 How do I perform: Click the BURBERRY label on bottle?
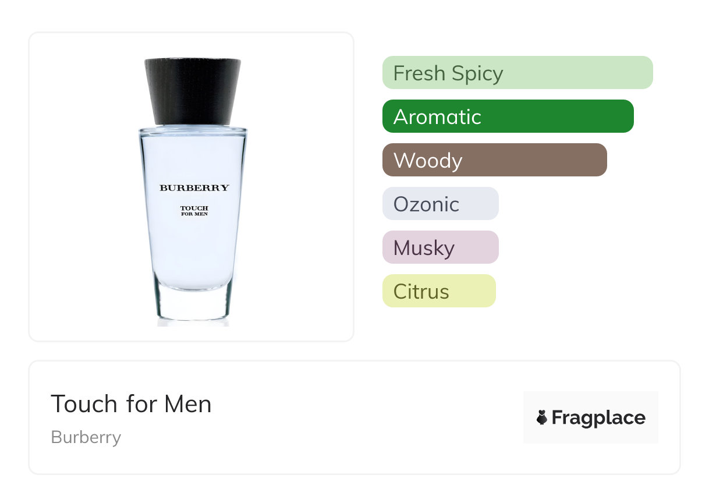(x=194, y=187)
